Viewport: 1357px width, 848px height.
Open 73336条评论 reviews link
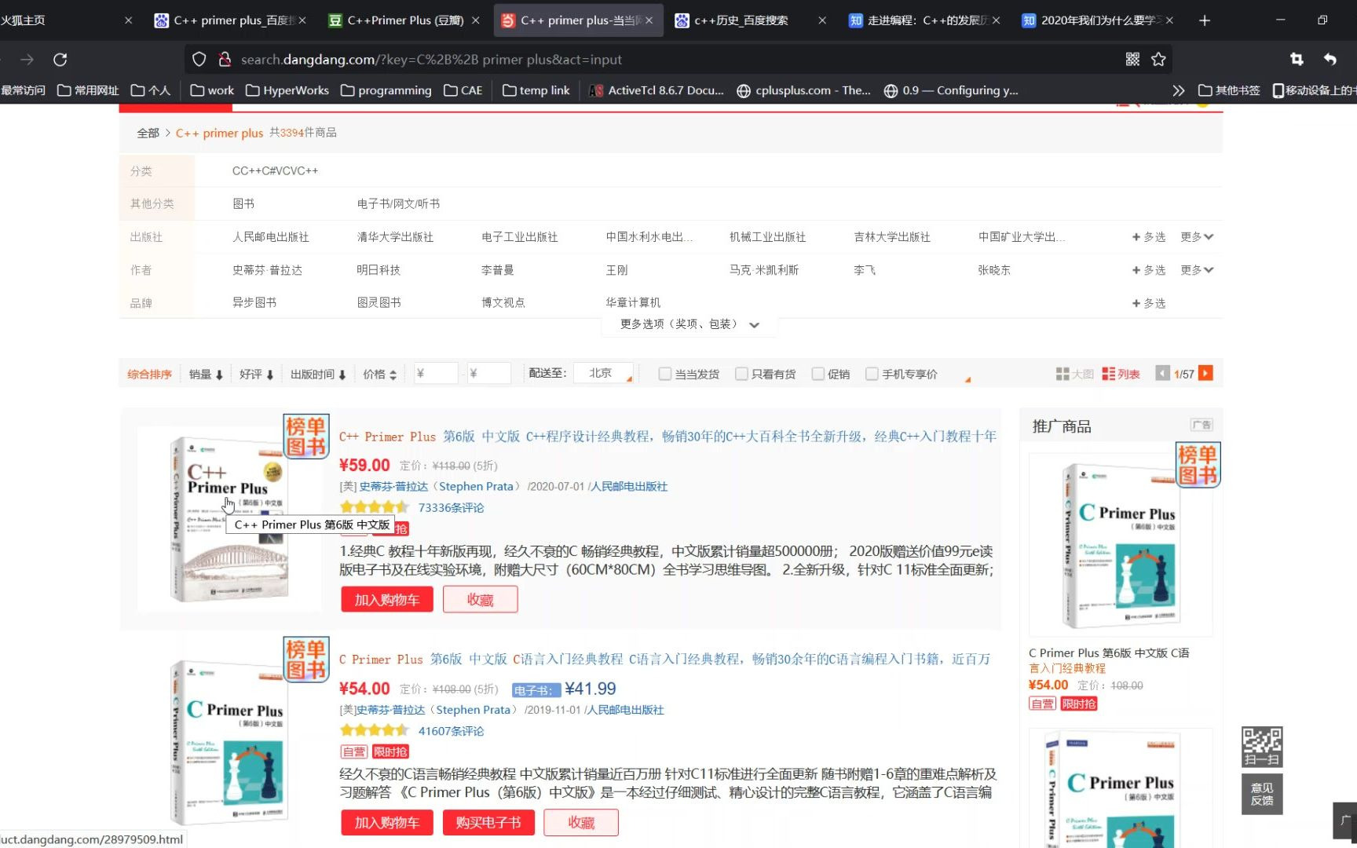451,508
